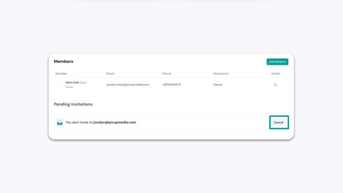This screenshot has width=343, height=193.
Task: Click the phone number +6512345678
Action: pyautogui.click(x=171, y=84)
